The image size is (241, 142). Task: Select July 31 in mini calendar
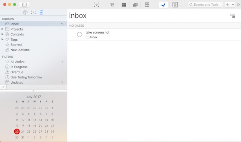pyautogui.click(x=23, y=137)
